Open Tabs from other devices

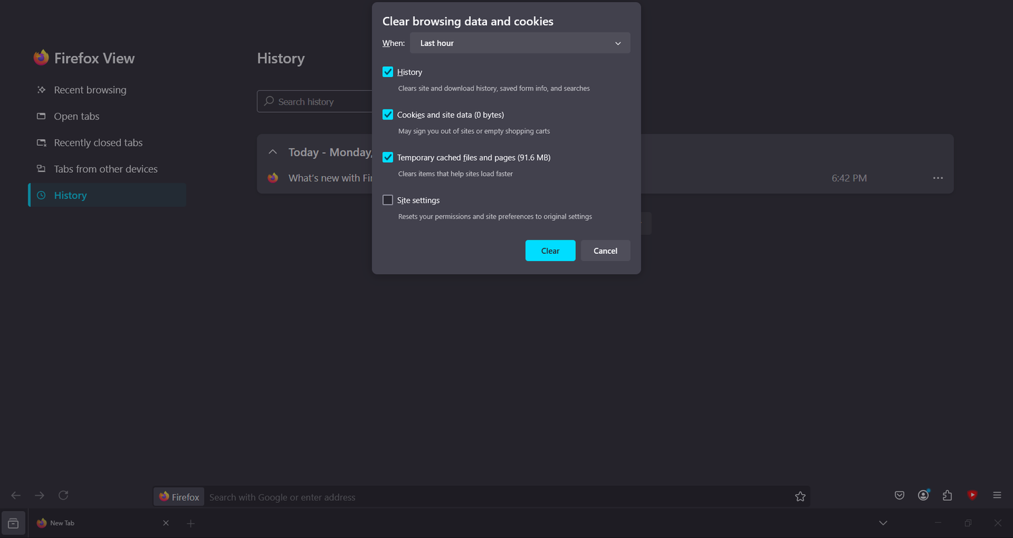pos(107,169)
